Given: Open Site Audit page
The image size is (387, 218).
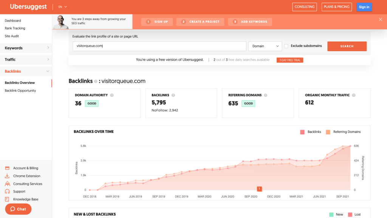Looking at the screenshot, I should coord(12,36).
